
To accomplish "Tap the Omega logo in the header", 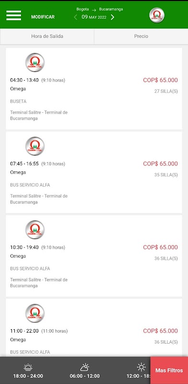I will coord(157,15).
